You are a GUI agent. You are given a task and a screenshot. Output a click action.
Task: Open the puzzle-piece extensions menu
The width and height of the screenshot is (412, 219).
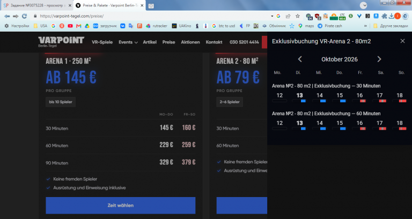click(x=385, y=16)
